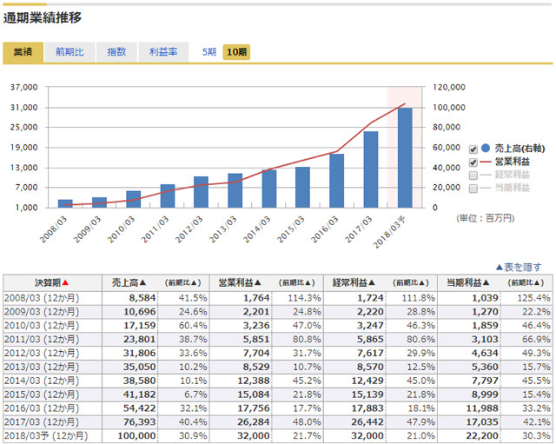Open the 指数 tab
This screenshot has width=556, height=444.
pyautogui.click(x=116, y=52)
